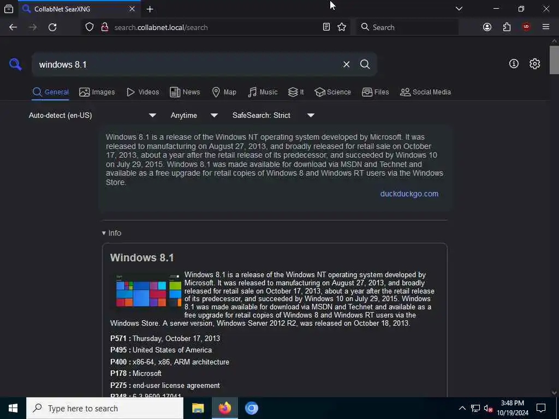Viewport: 559px width, 419px height.
Task: Bookmark this page with the star icon
Action: [x=342, y=27]
